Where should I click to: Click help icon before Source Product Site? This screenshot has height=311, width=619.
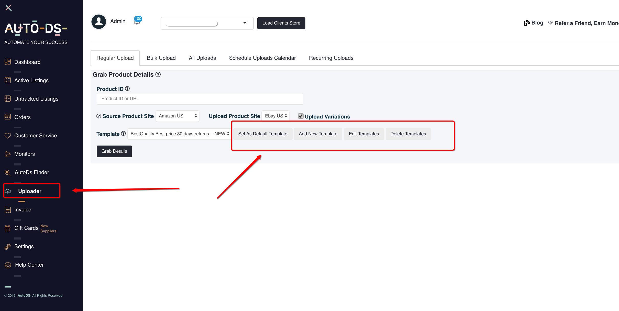click(x=99, y=116)
